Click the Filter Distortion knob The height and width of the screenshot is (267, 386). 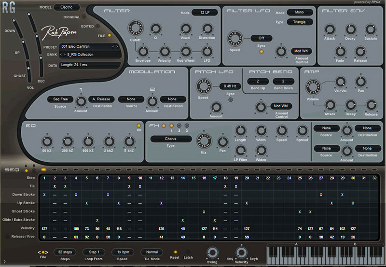(x=207, y=29)
